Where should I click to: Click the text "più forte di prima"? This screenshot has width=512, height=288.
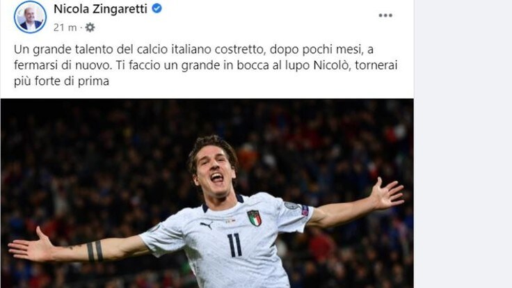61,81
